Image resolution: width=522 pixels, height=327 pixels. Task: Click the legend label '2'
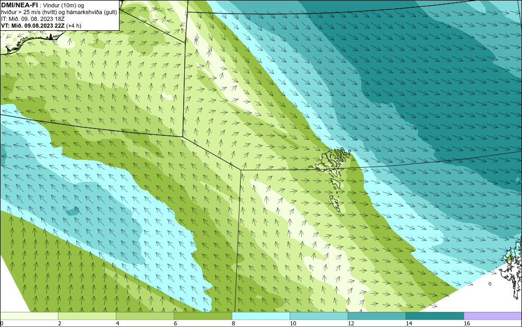click(x=60, y=324)
